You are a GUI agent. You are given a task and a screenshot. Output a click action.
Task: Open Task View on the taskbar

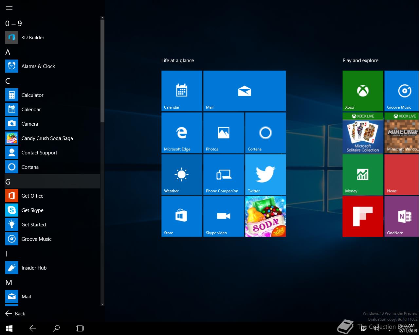pos(80,328)
